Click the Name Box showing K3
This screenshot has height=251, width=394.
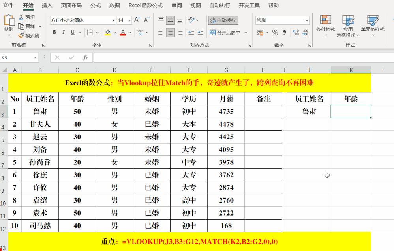[x=16, y=57]
